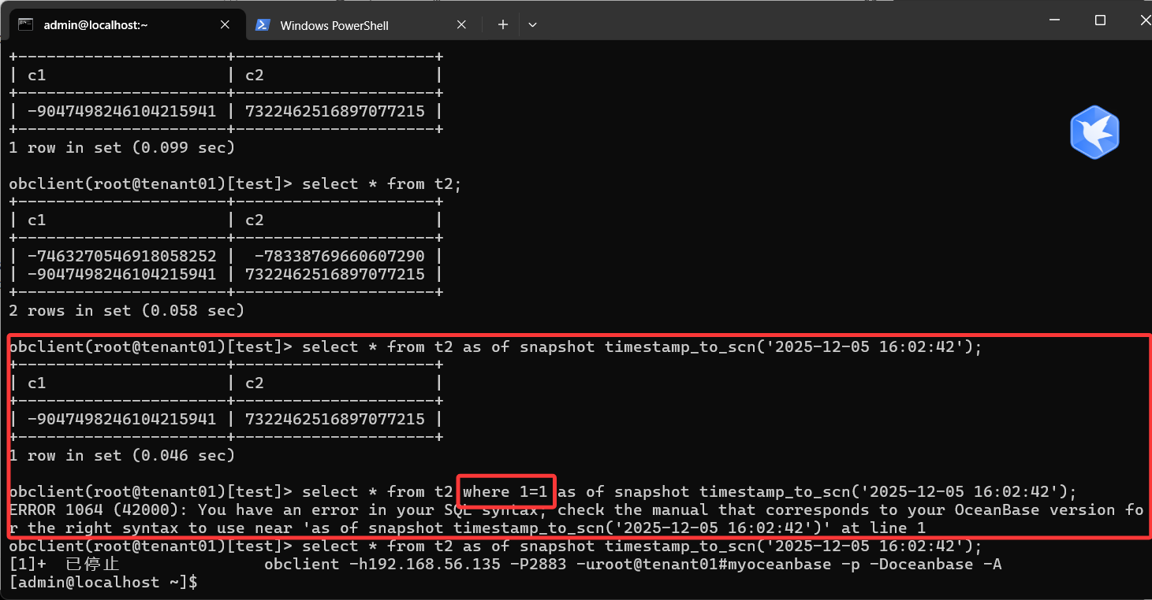The width and height of the screenshot is (1152, 600).
Task: Click the '已停止' stopped job status text
Action: click(x=91, y=565)
